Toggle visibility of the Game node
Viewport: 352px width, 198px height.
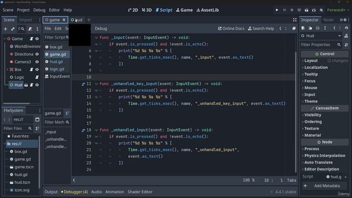37,38
